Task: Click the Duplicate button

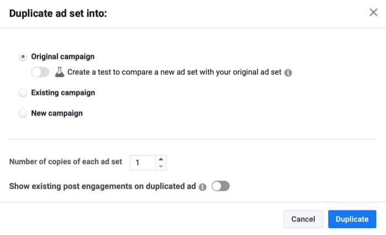Action: [352, 219]
